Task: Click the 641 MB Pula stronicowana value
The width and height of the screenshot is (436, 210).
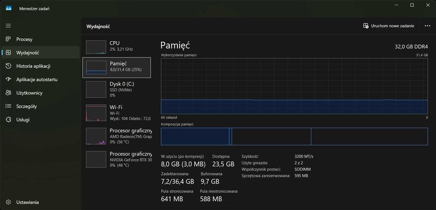Action: [x=172, y=199]
